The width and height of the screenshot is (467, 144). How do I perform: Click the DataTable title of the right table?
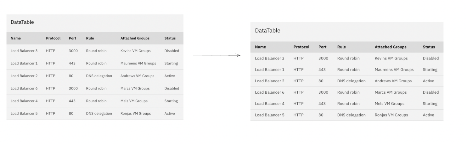coord(267,31)
